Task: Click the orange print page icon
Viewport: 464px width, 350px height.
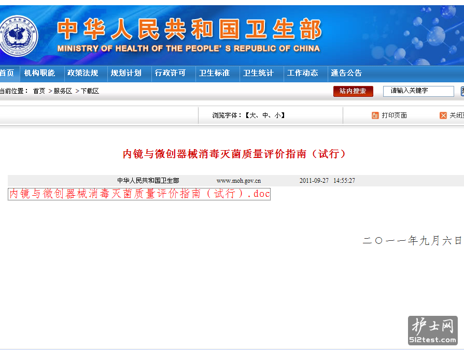Action: 375,115
